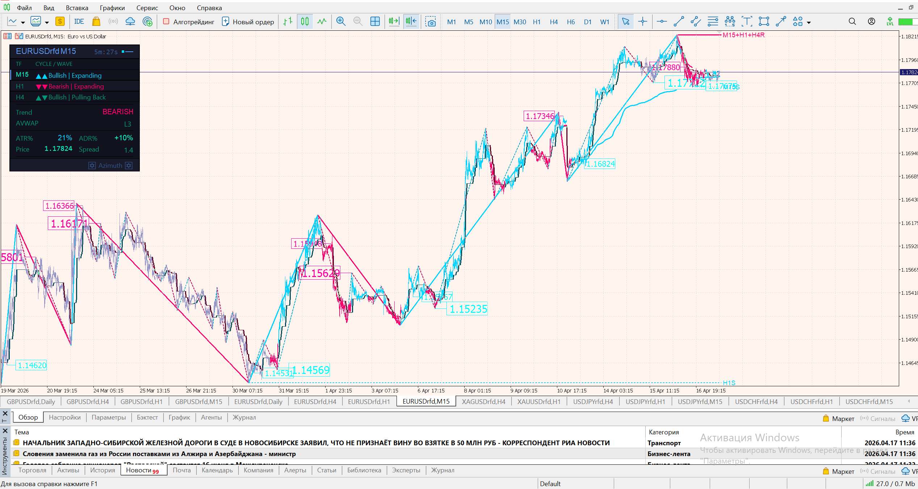This screenshot has width=918, height=489.
Task: Insert a text label tool
Action: click(747, 22)
